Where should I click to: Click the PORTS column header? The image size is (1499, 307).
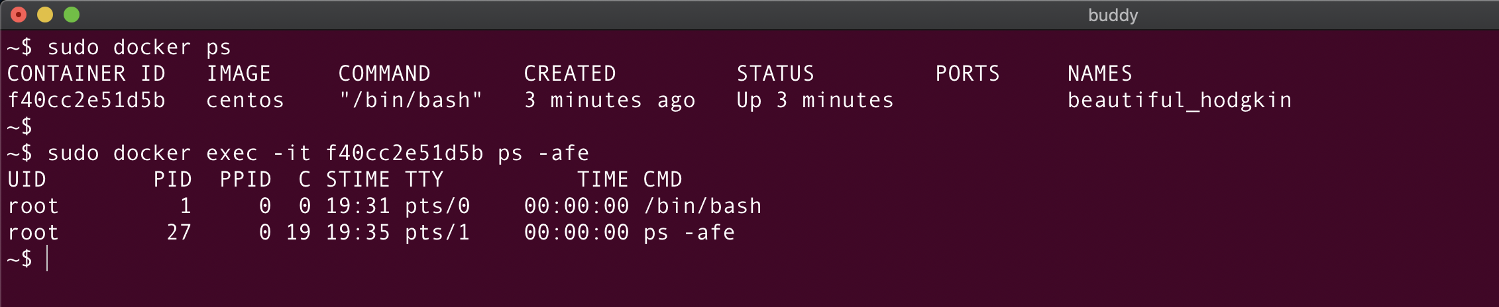[x=968, y=73]
